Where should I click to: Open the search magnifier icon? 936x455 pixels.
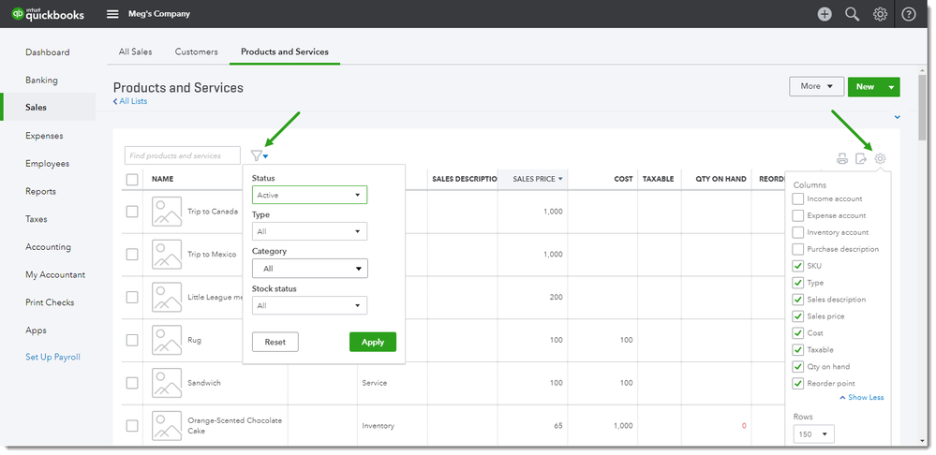[x=852, y=14]
